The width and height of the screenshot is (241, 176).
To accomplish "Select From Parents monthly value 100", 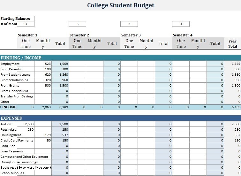I will [43, 69].
